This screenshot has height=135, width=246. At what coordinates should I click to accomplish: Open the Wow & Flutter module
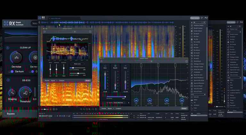196,91
